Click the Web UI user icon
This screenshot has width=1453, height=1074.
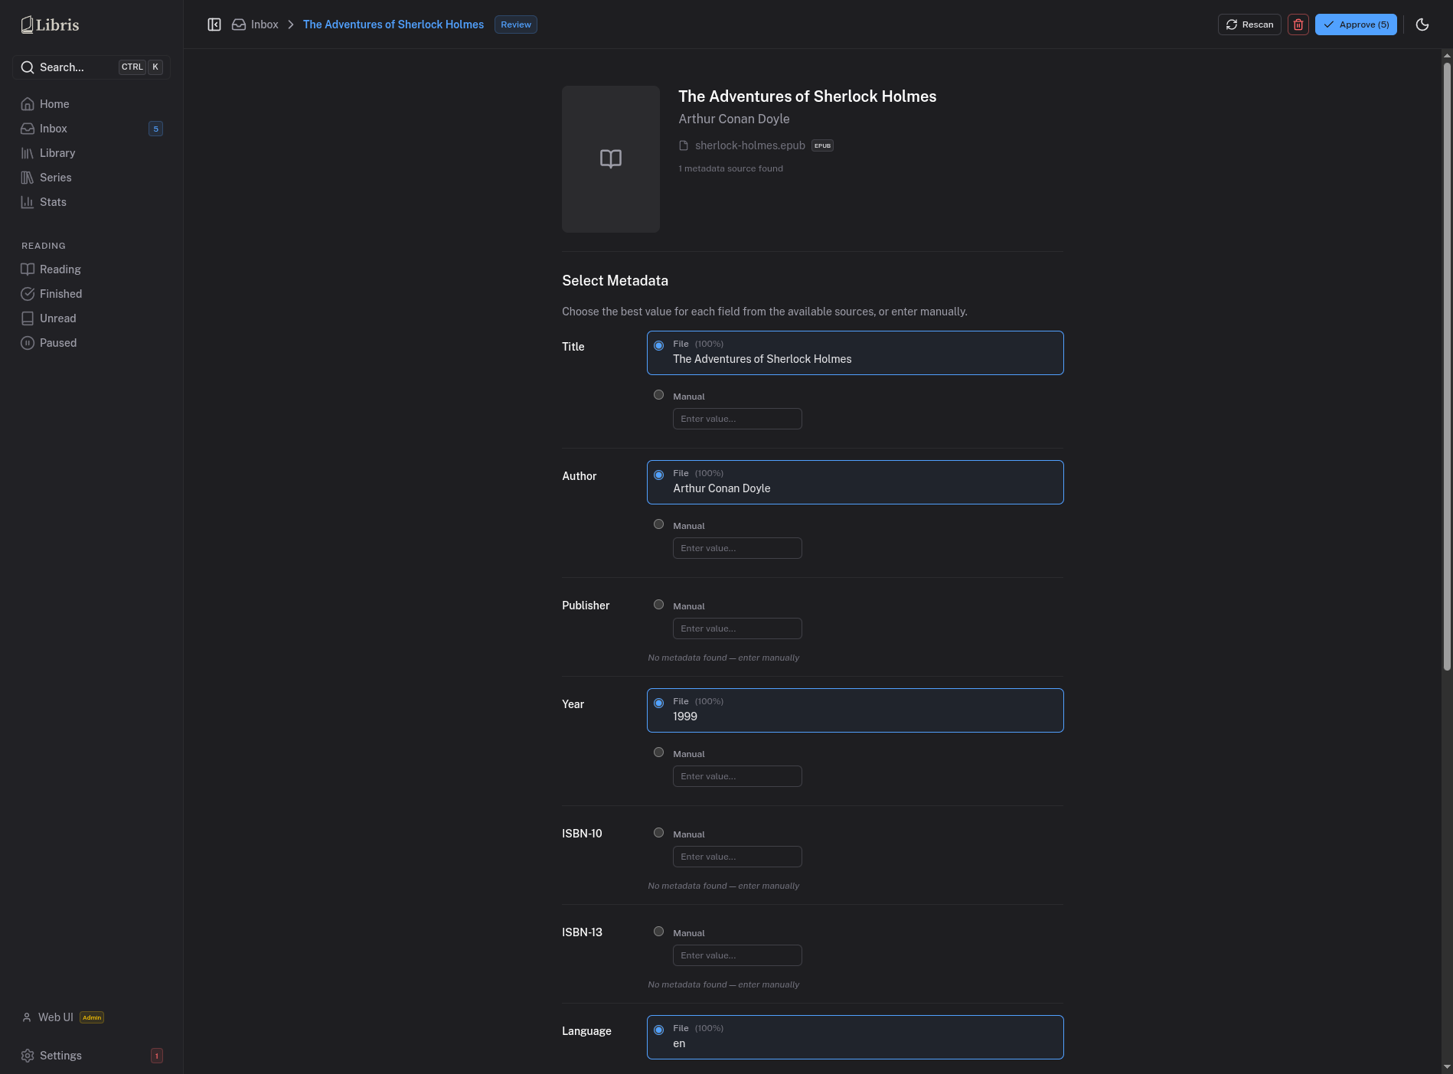27,1017
